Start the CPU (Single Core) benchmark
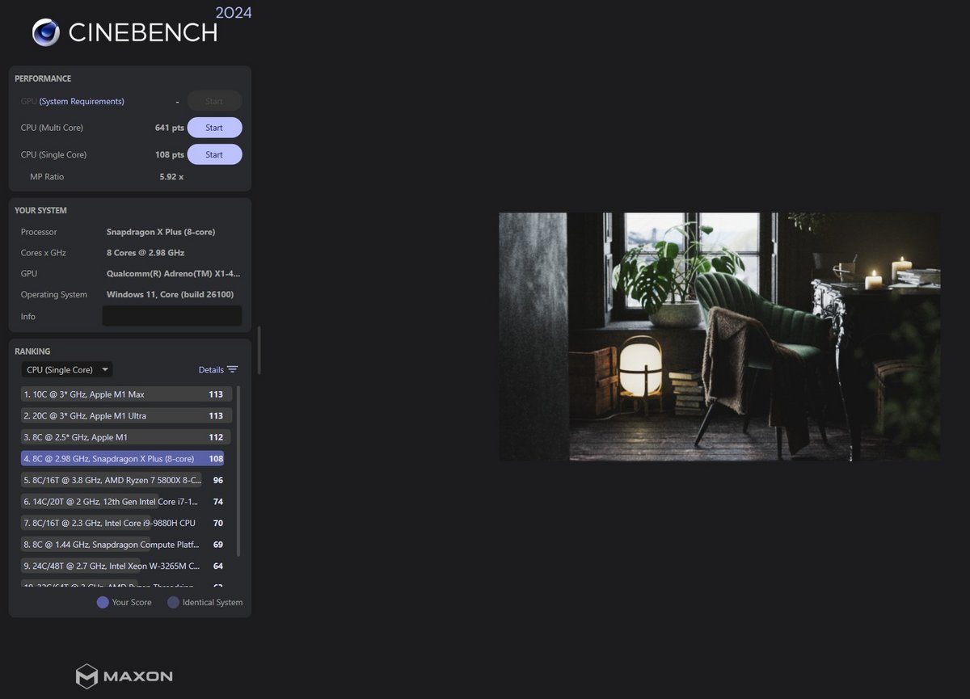The width and height of the screenshot is (970, 699). (x=214, y=154)
